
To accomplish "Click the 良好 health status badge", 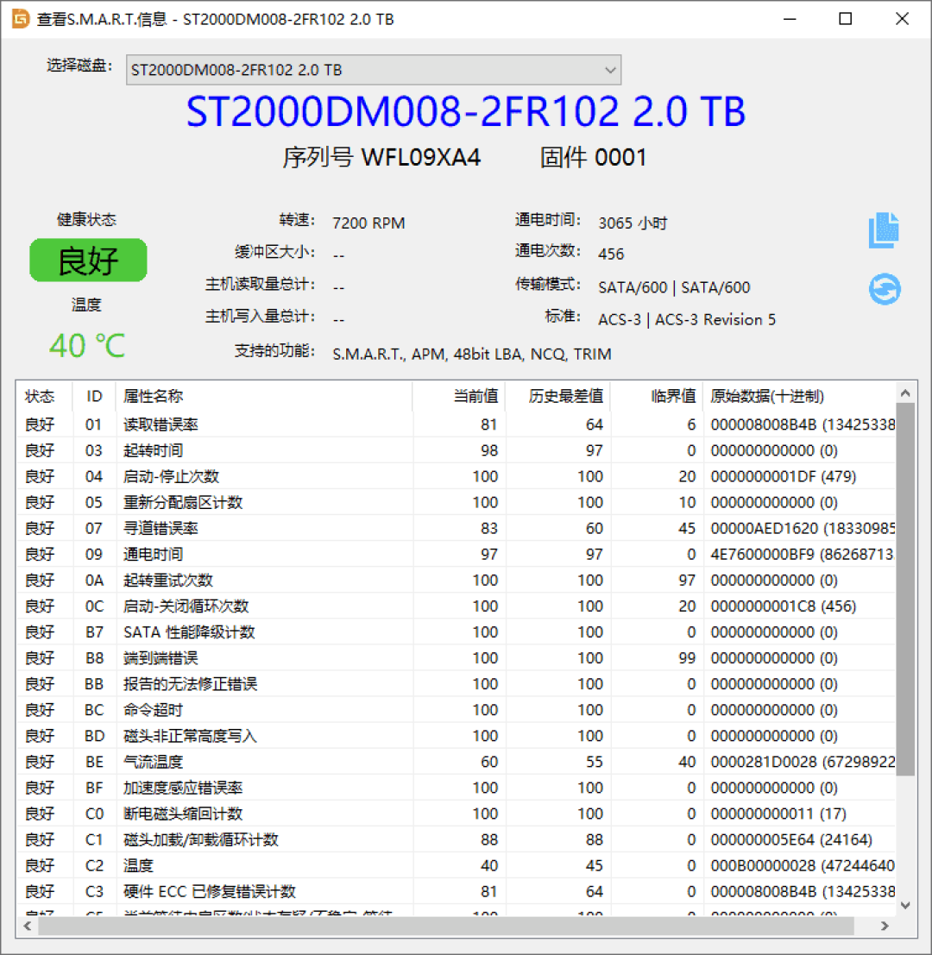I will pos(88,260).
